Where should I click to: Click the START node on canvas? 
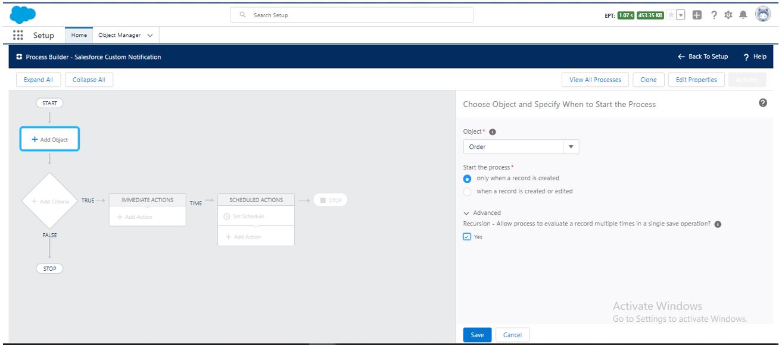(49, 103)
